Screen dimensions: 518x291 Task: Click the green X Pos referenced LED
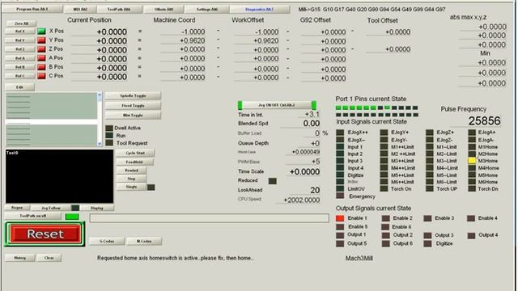(x=41, y=32)
